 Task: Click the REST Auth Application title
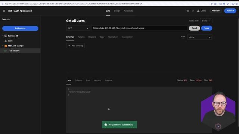(20, 11)
